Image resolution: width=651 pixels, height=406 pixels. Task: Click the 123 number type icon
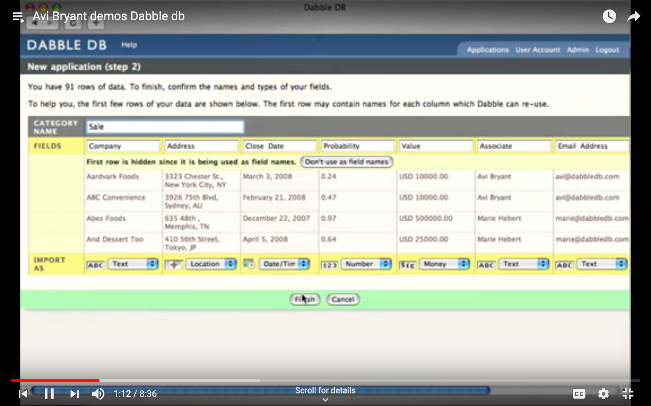(x=329, y=265)
